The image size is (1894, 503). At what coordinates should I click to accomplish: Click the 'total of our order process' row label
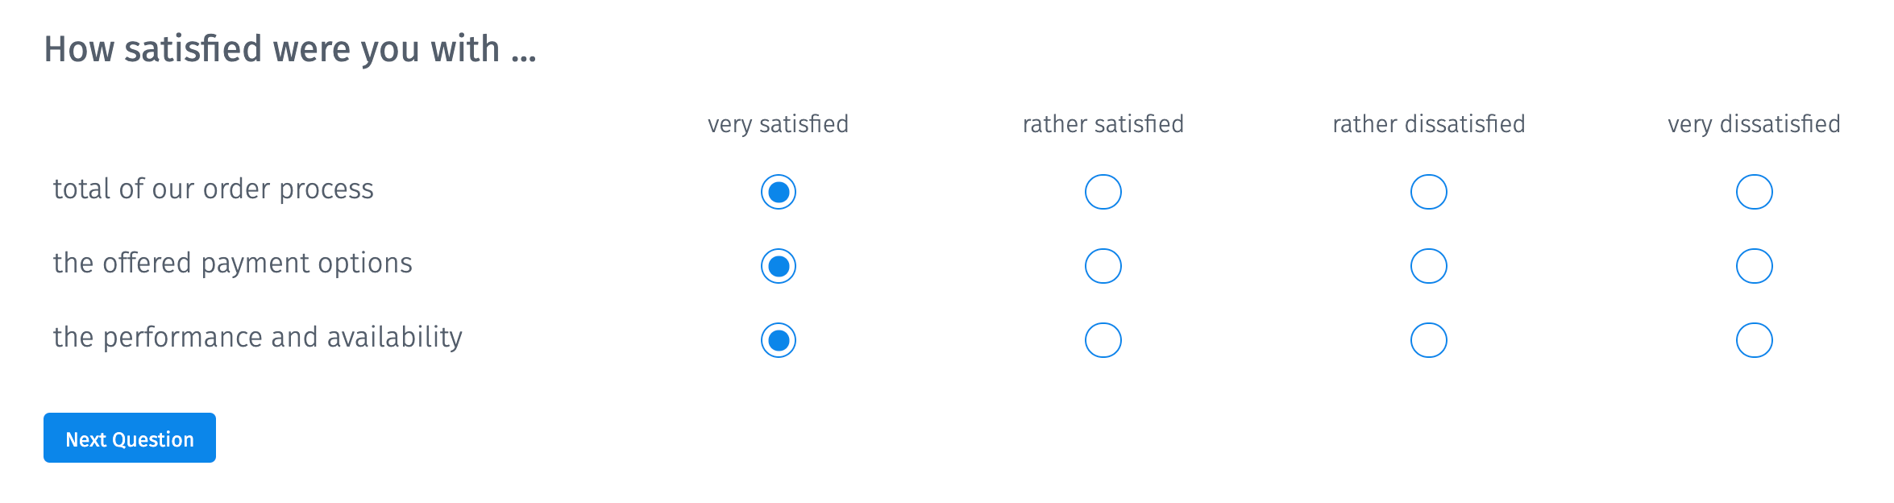pyautogui.click(x=214, y=189)
